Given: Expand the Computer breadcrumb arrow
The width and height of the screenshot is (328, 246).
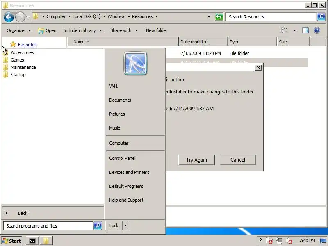Looking at the screenshot, I should pyautogui.click(x=69, y=16).
